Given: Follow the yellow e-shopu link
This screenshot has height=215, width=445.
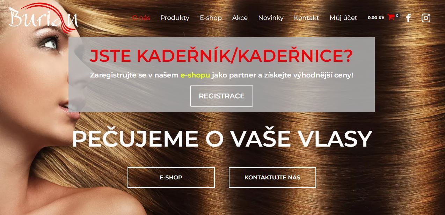Looking at the screenshot, I should [195, 75].
